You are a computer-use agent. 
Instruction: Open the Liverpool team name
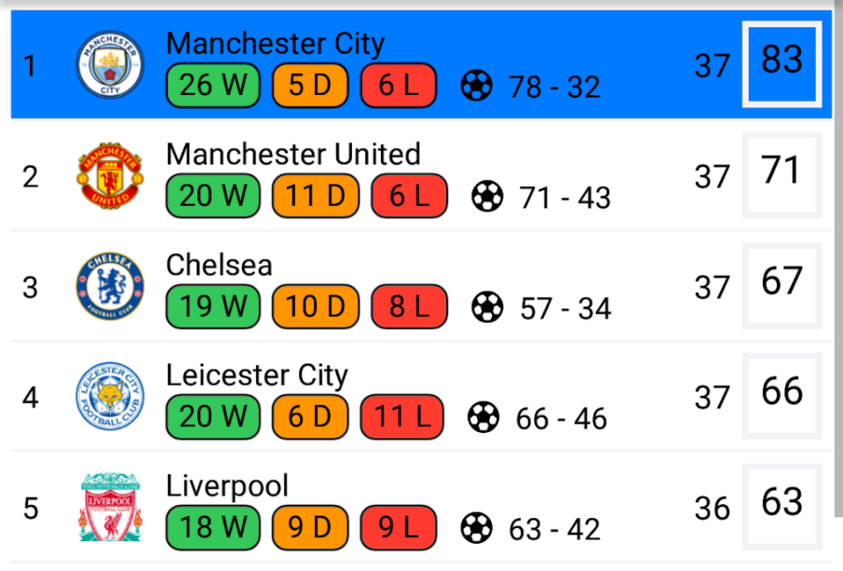[x=227, y=486]
